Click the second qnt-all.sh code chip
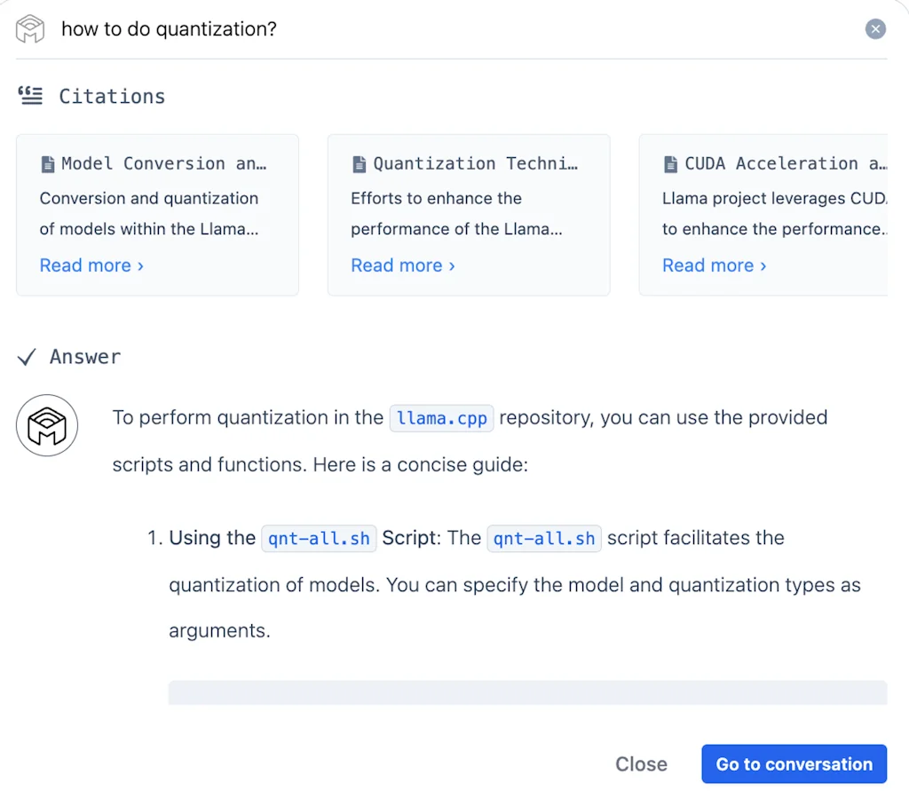This screenshot has height=791, width=909. tap(544, 537)
